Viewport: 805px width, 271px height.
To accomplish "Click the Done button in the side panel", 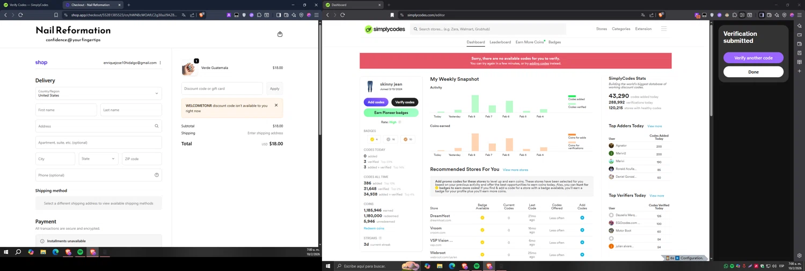I will pos(753,72).
